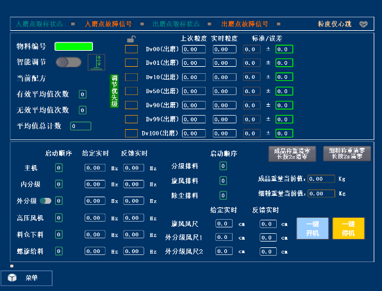382x291 pixels.
Task: Check the Dv01(出磨) priority box
Action: tap(131, 63)
